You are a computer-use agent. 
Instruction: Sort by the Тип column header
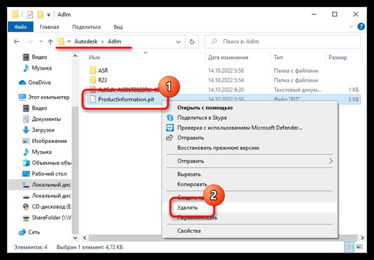278,57
